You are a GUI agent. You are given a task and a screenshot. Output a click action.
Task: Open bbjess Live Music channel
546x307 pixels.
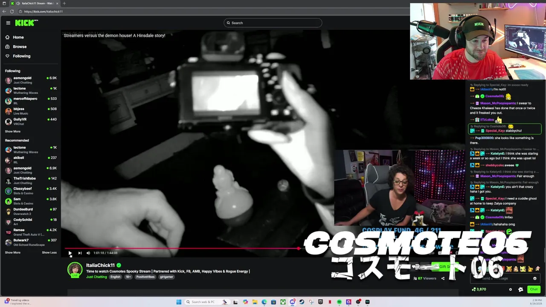click(31, 111)
